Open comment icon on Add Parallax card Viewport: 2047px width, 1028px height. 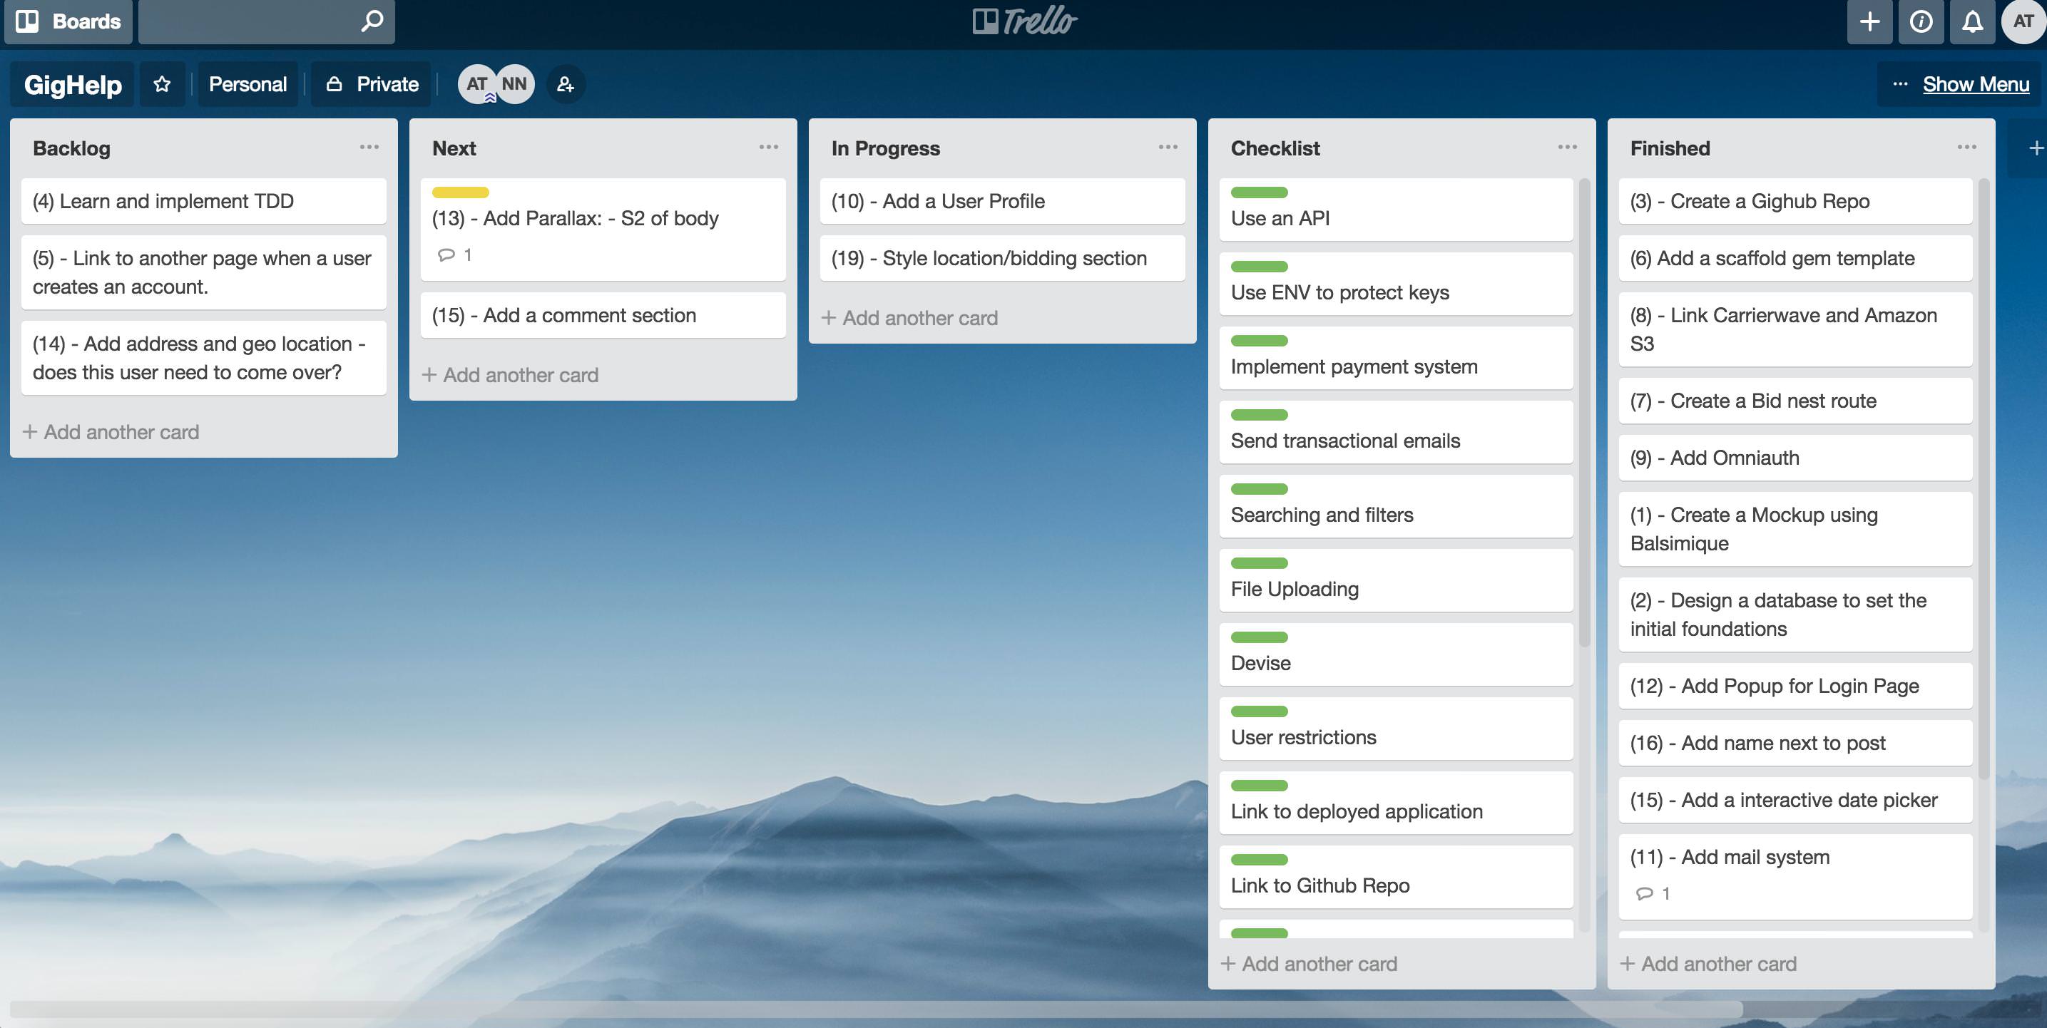pos(446,255)
